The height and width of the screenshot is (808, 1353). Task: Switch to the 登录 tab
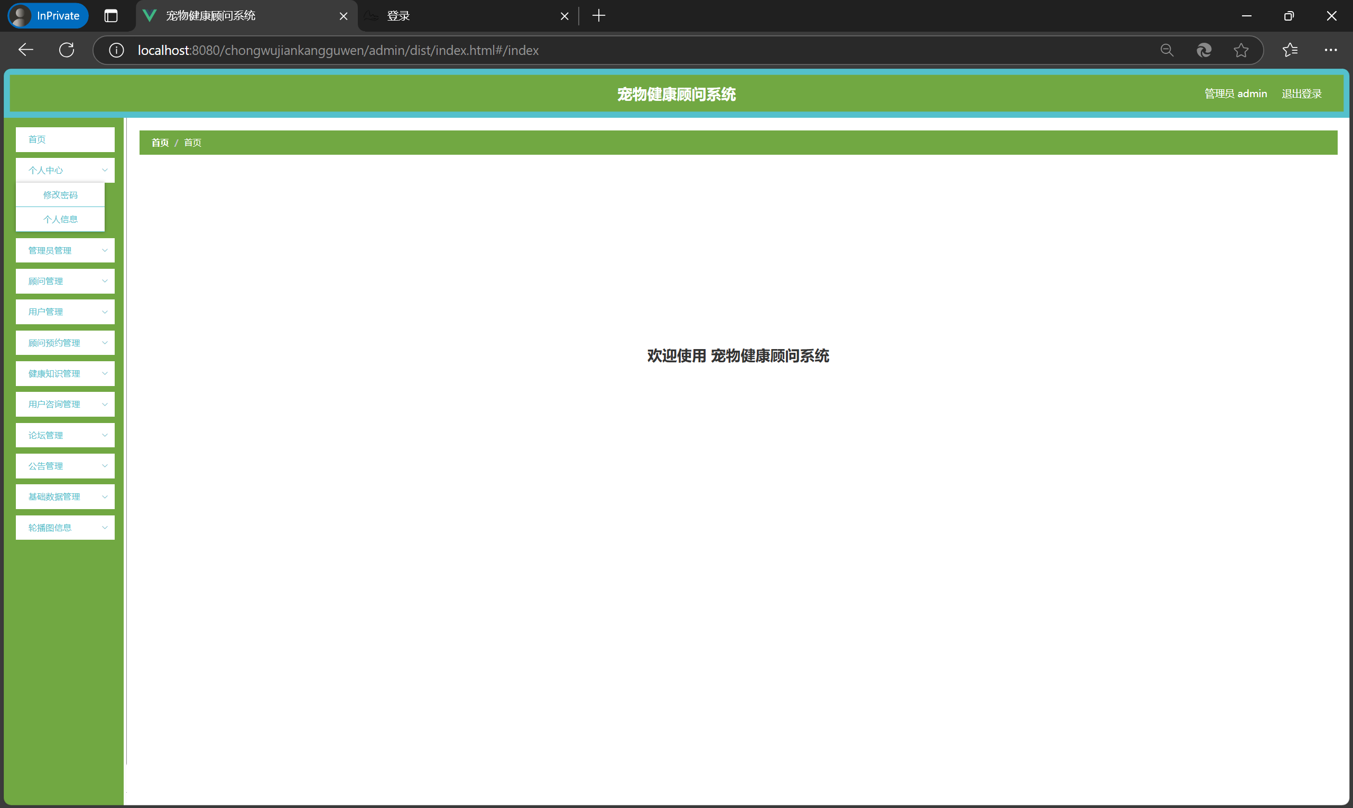[x=463, y=16]
